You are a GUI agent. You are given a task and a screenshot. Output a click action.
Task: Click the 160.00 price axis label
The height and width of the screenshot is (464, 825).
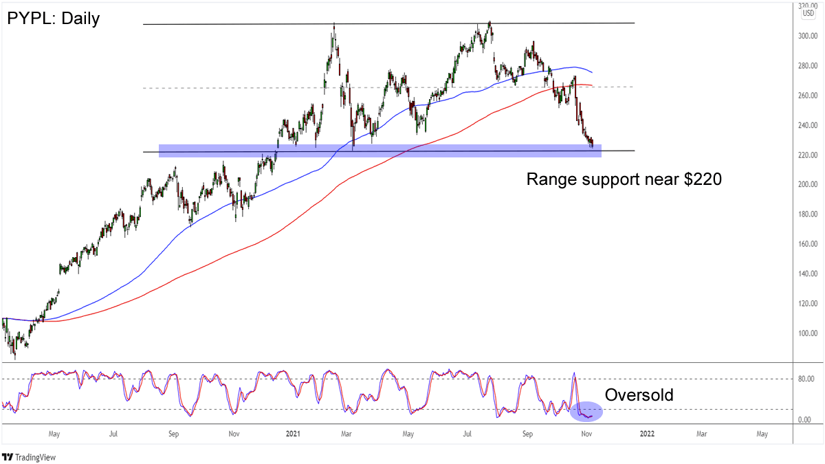click(808, 244)
